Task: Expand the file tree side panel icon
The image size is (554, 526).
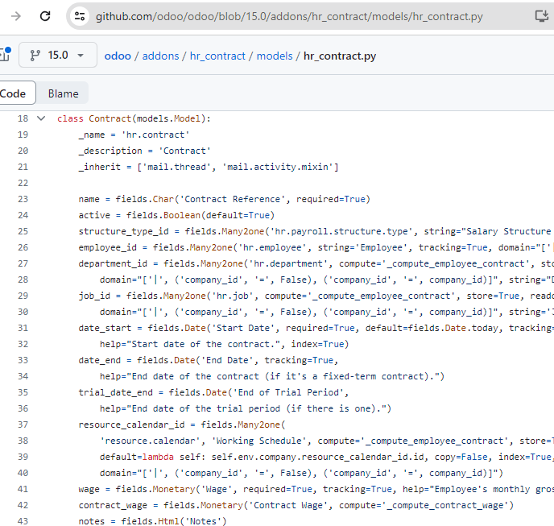Action: point(5,55)
